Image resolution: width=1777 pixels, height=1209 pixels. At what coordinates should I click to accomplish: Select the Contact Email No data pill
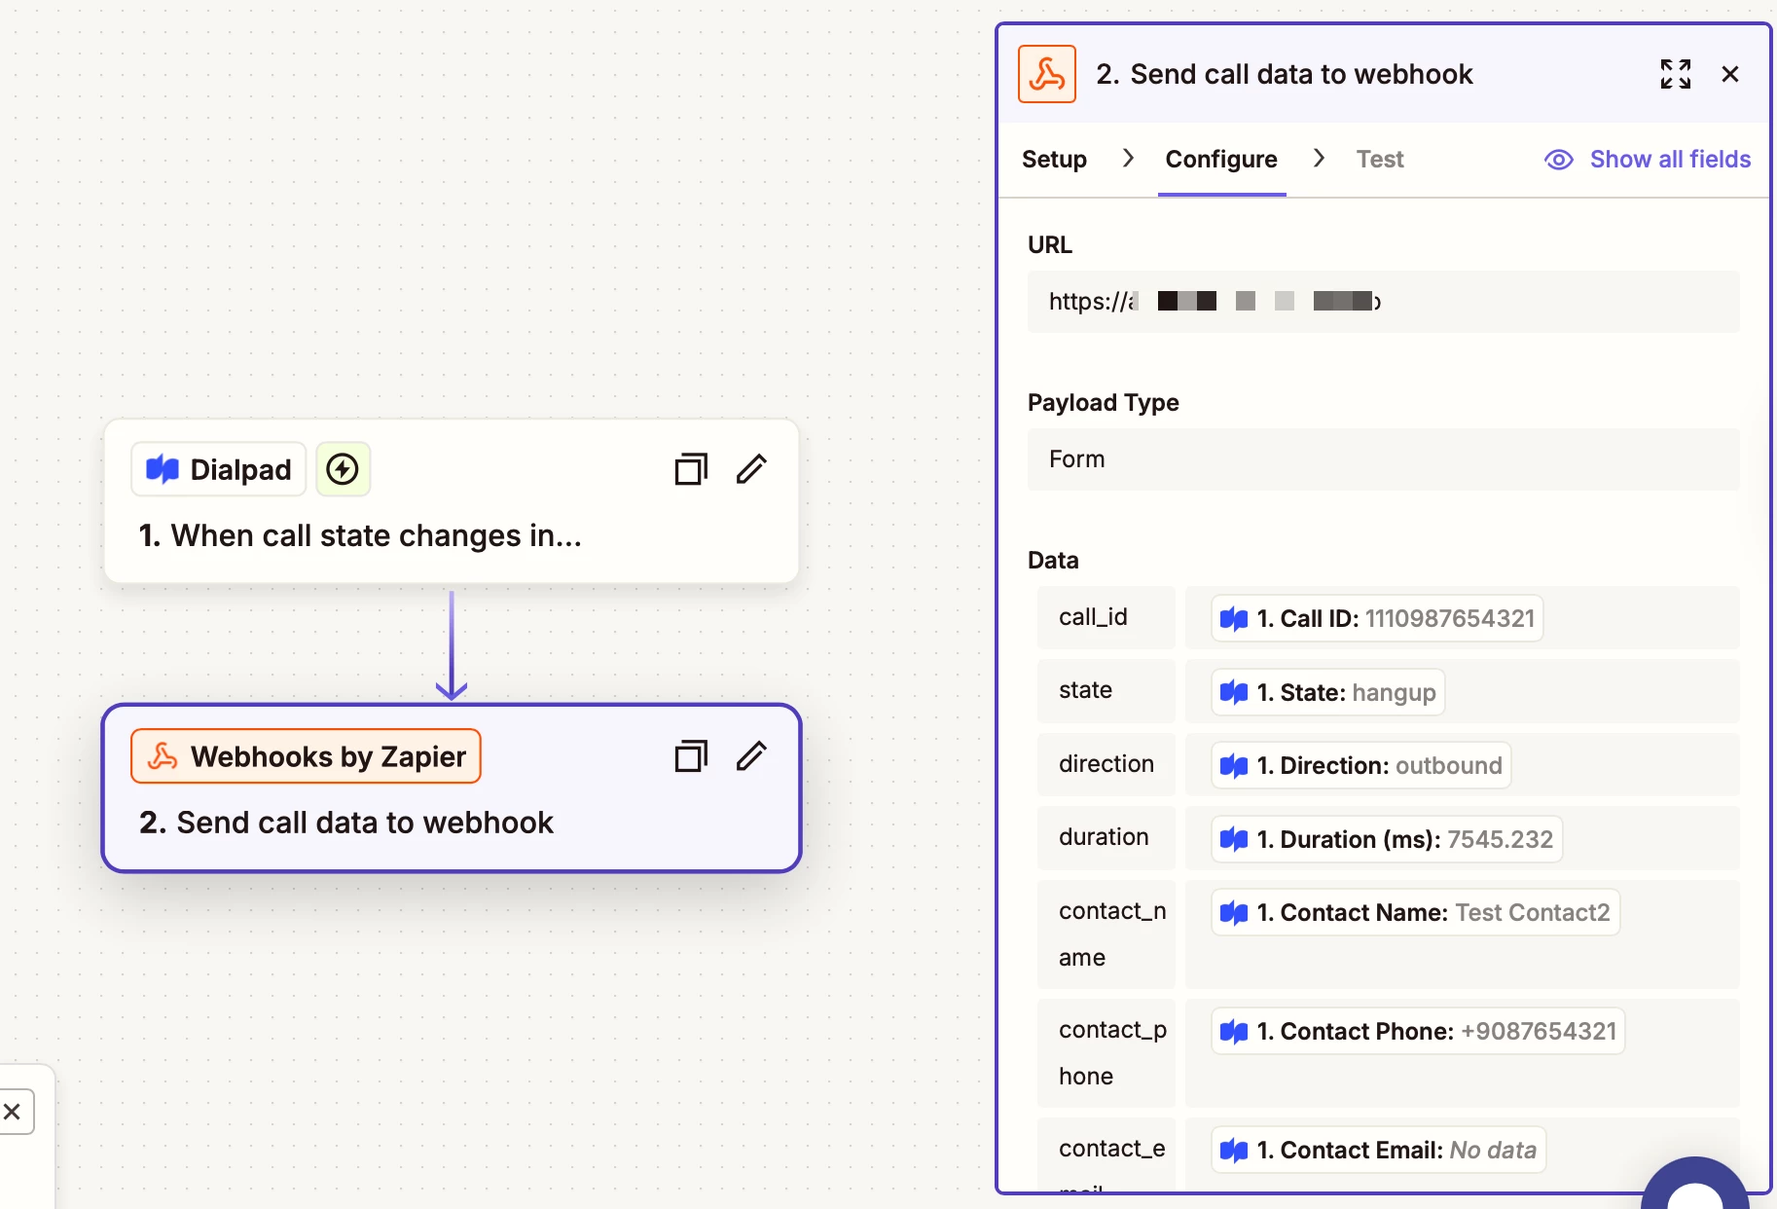point(1378,1150)
